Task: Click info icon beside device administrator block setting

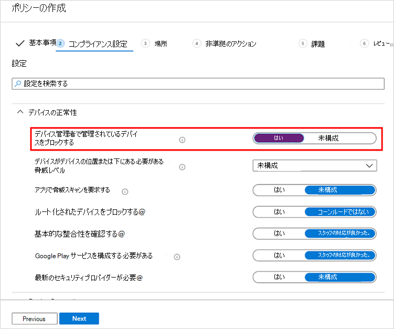Action: tap(183, 140)
